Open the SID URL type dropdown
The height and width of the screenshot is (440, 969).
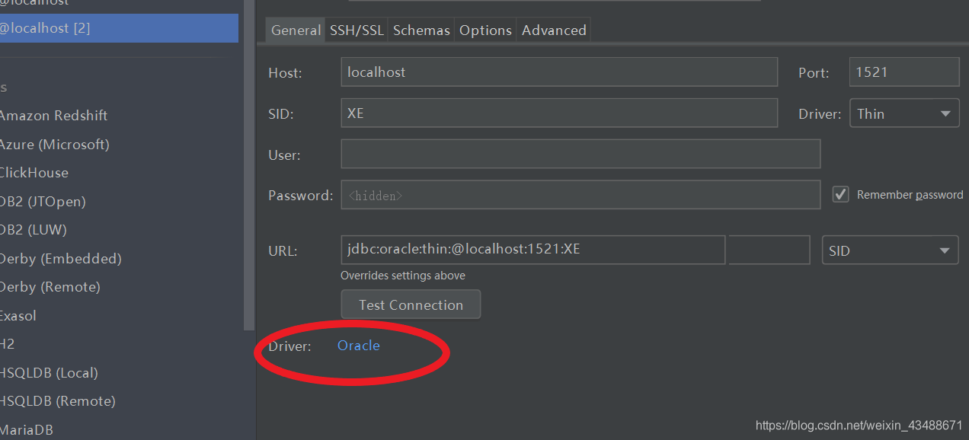click(890, 250)
